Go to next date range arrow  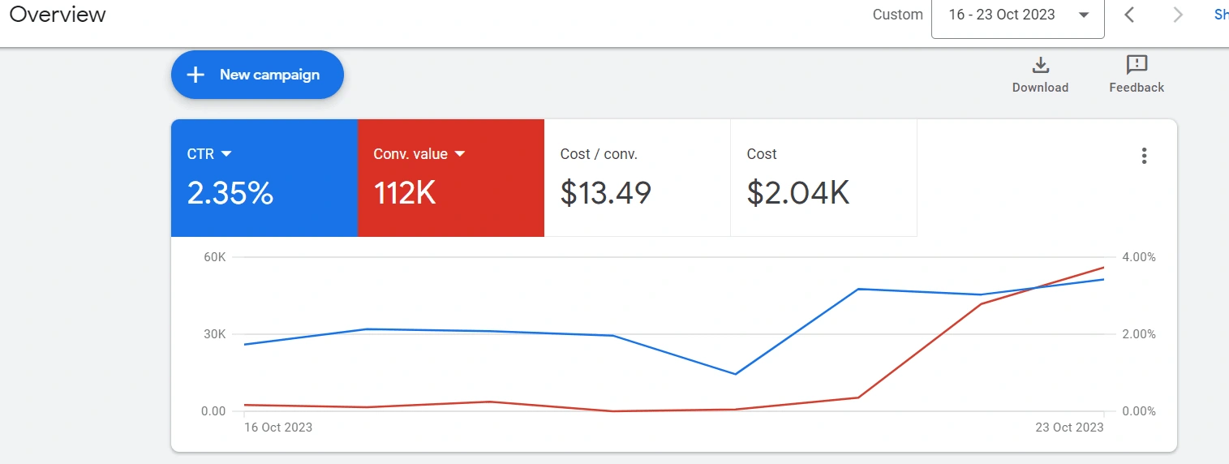1178,15
